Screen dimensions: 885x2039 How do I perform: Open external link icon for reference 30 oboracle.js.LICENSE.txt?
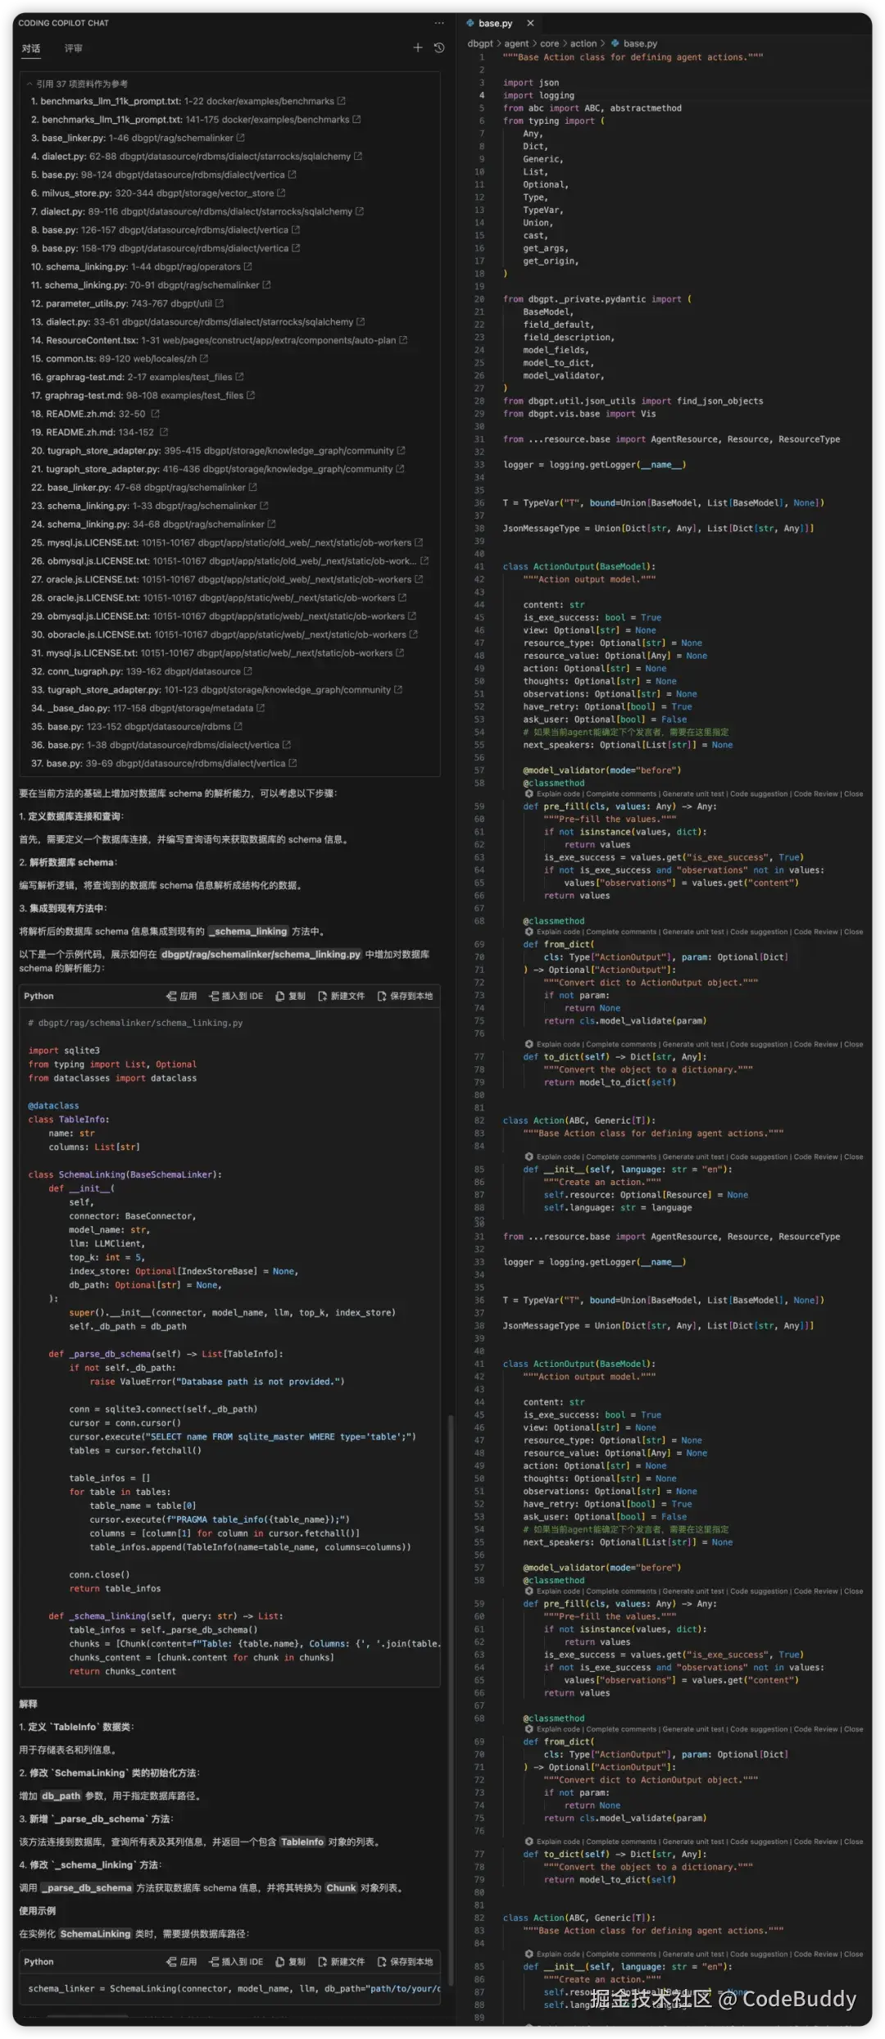(x=414, y=635)
